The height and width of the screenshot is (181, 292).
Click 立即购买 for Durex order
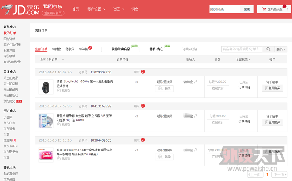click(x=272, y=122)
